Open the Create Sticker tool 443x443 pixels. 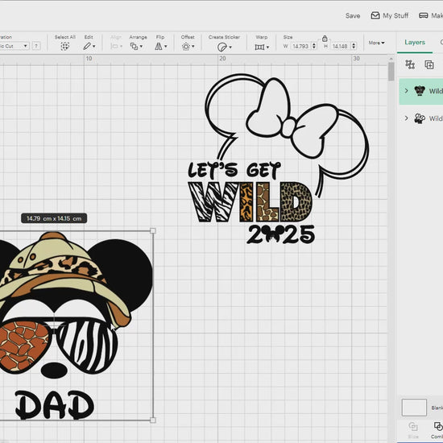pyautogui.click(x=225, y=47)
